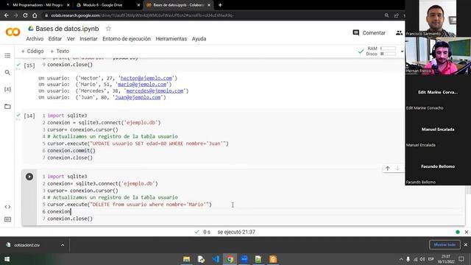Close the status bar at bottom right

(x=466, y=232)
